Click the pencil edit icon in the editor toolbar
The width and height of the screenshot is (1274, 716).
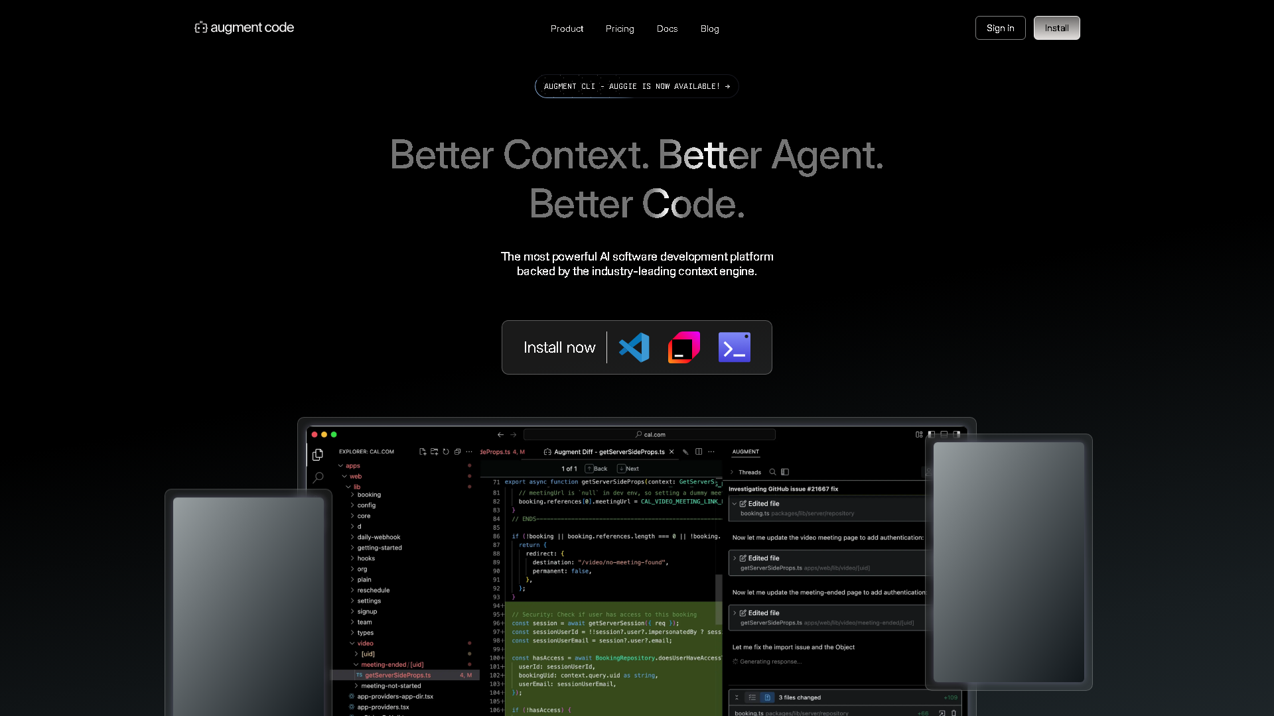pyautogui.click(x=685, y=452)
